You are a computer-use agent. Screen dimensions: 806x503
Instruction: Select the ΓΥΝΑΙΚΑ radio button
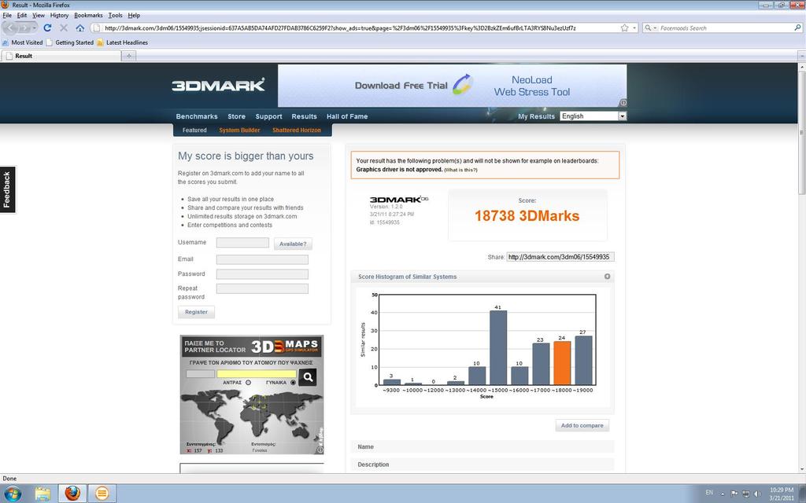click(x=294, y=383)
